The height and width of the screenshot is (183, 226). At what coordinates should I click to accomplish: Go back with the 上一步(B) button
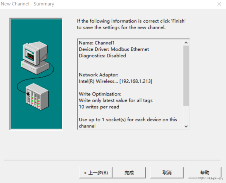click(96, 173)
